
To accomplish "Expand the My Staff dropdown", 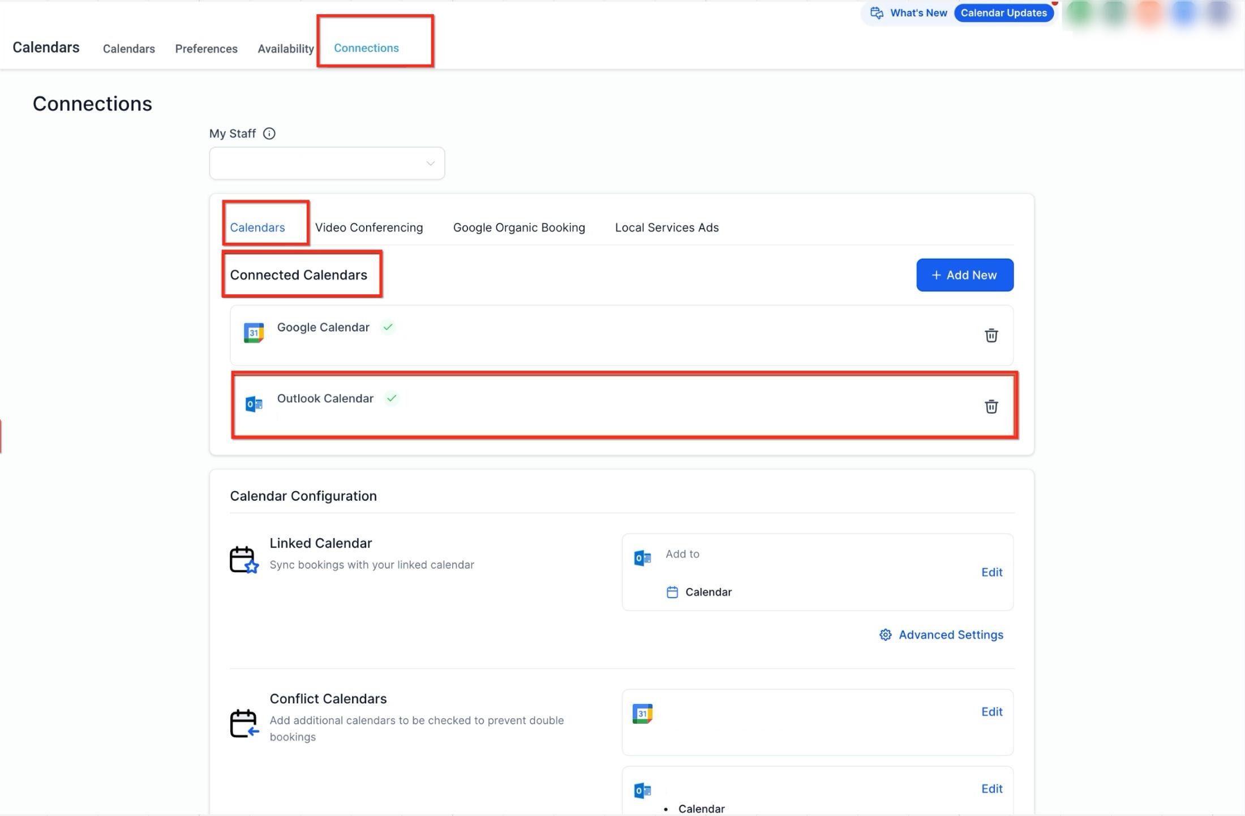I will coord(327,164).
